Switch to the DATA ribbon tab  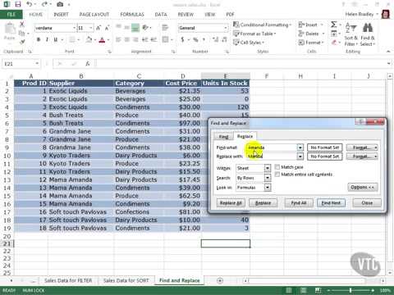(x=161, y=14)
